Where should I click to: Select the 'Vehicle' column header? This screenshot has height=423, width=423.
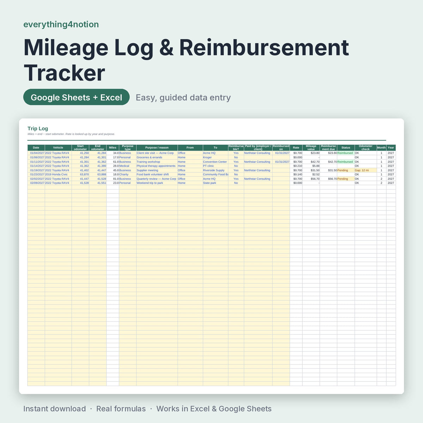pyautogui.click(x=58, y=148)
